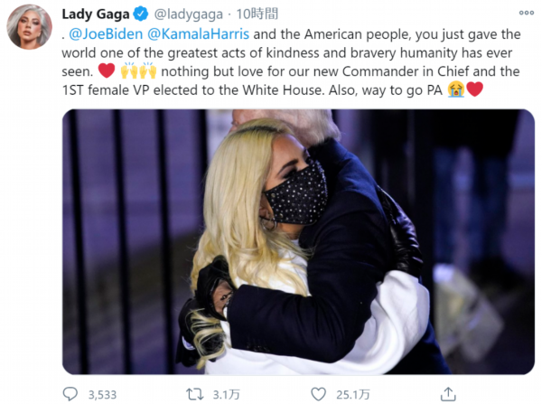Click the tweet body text
The height and width of the screenshot is (404, 542).
pos(291,62)
